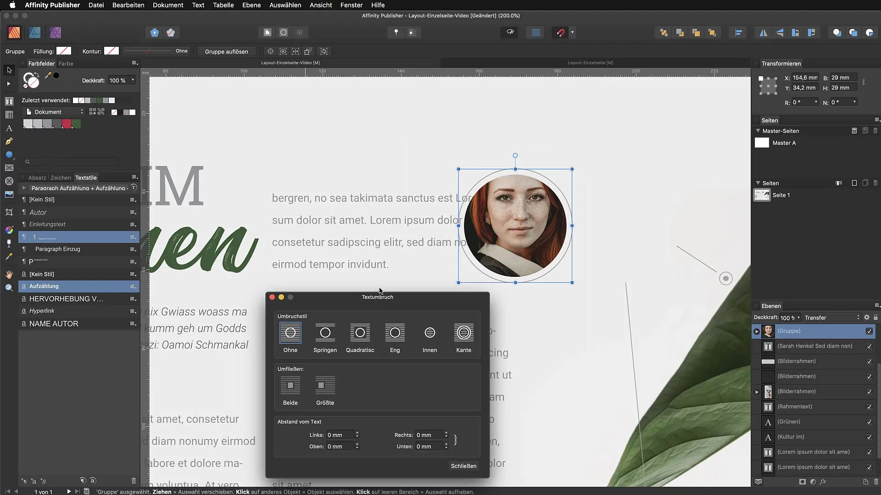Hide the Grünen text layer
The width and height of the screenshot is (881, 495).
point(869,422)
